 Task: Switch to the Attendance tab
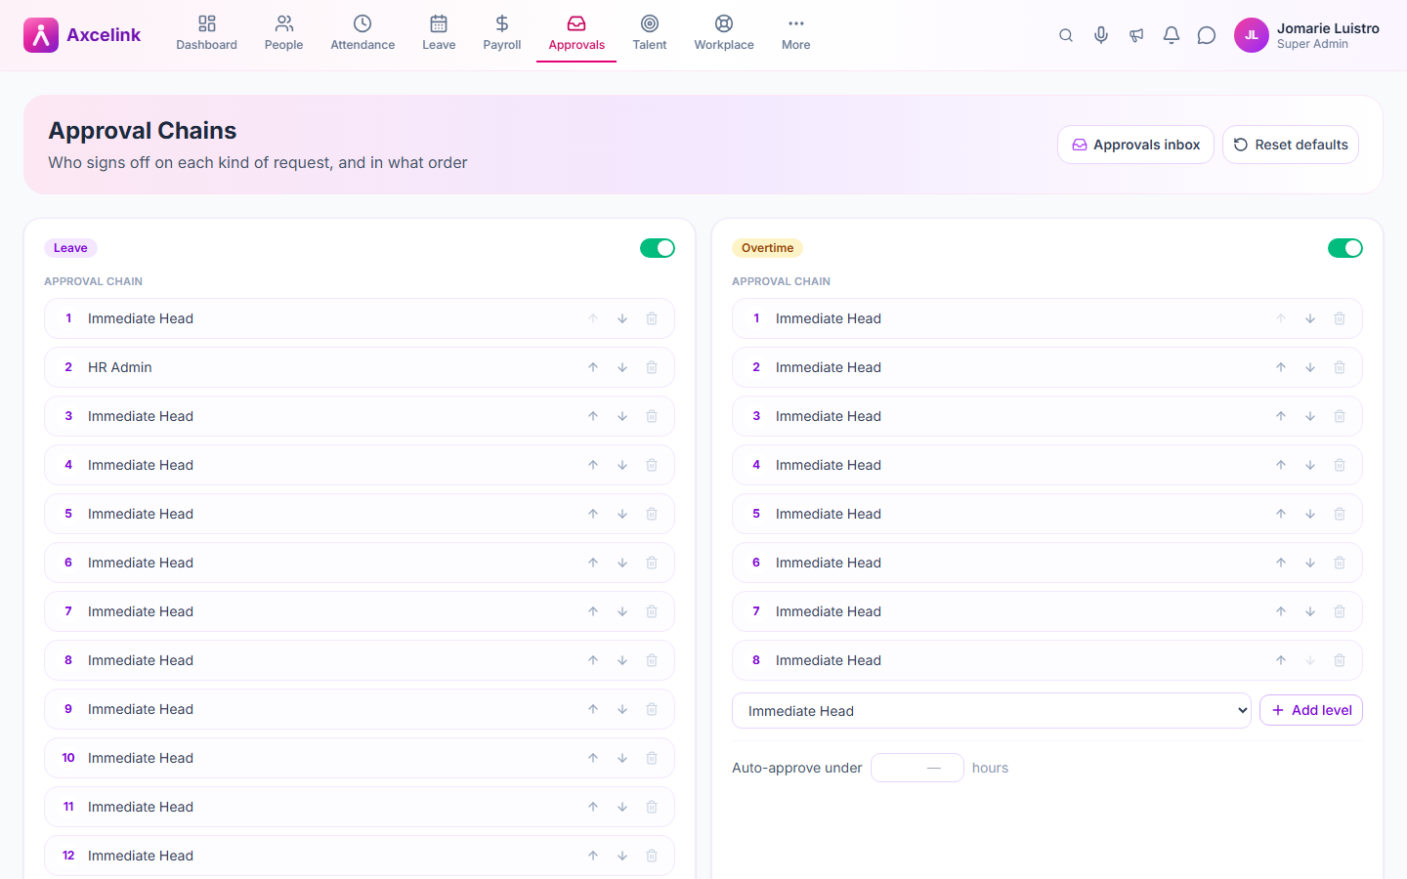(x=362, y=34)
